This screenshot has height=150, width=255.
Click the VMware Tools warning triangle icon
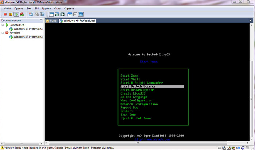(2, 148)
